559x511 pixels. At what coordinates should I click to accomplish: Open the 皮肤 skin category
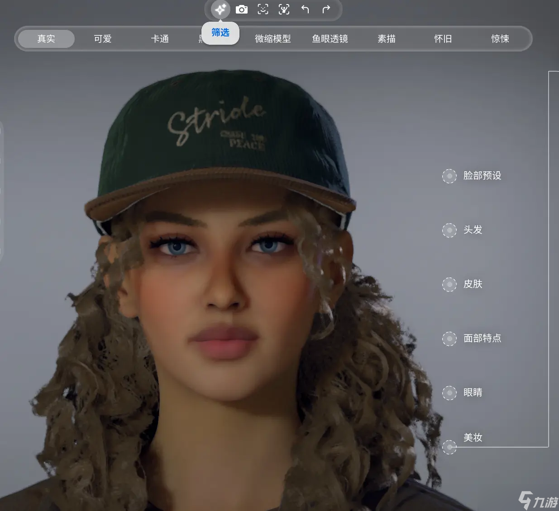473,284
